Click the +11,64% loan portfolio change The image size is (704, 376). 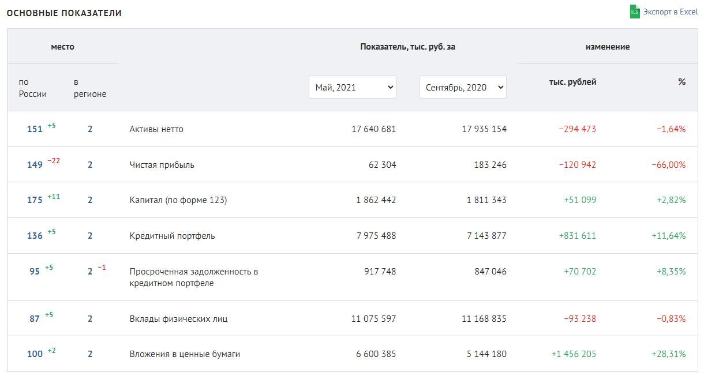(669, 236)
